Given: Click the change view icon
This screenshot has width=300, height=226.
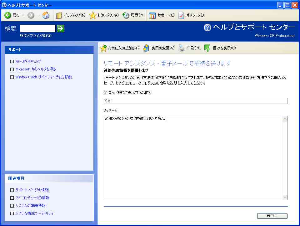Looking at the screenshot, I should pos(146,48).
